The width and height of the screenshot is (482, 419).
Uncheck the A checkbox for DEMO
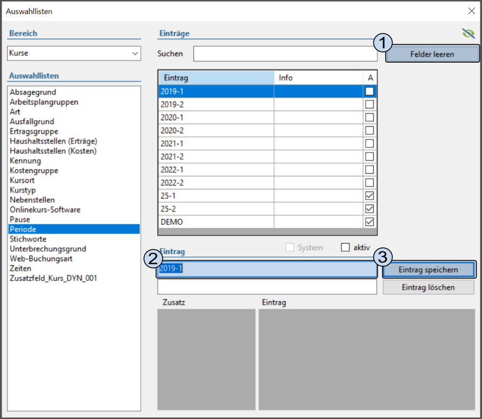coord(370,222)
